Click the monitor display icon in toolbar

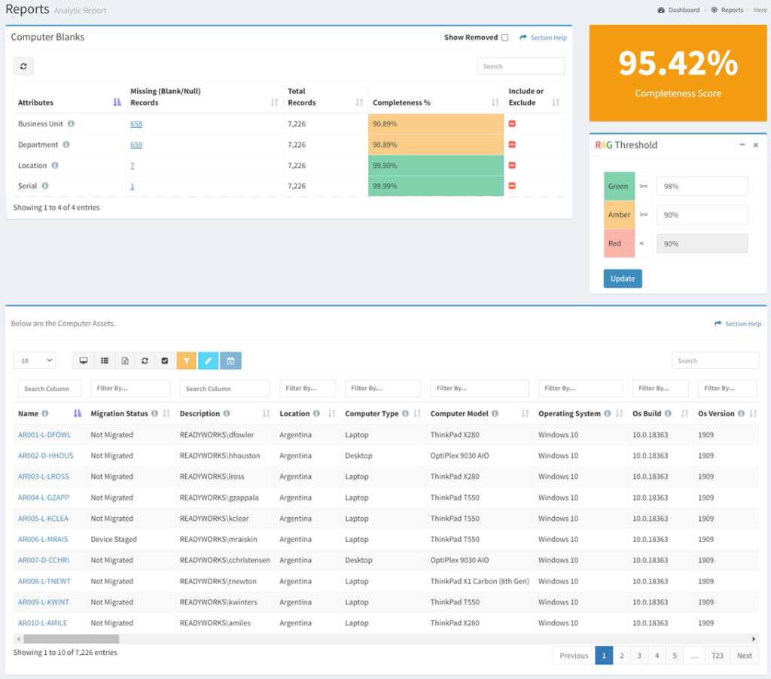tap(83, 361)
